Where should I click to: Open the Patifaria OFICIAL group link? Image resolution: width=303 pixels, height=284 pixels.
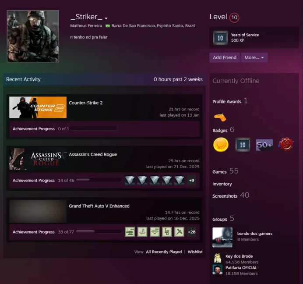(241, 268)
